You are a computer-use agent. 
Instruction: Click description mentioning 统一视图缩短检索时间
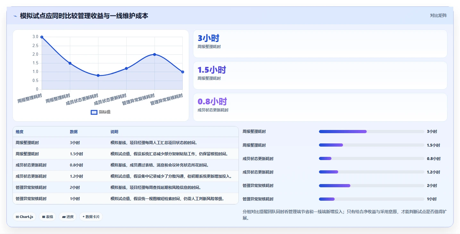point(168,199)
